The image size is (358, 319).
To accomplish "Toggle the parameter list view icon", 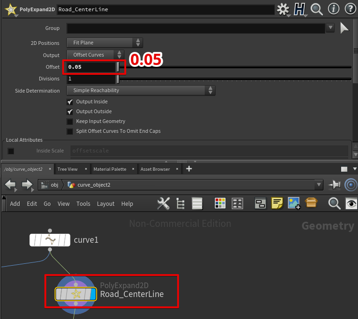I will pos(197,203).
